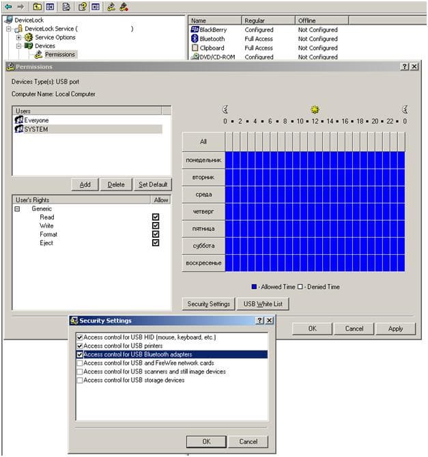
Task: Select the вторник row header
Action: (203, 177)
